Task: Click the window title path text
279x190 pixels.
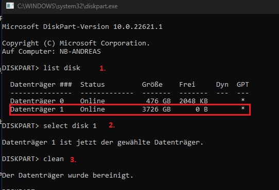Action: [67, 6]
